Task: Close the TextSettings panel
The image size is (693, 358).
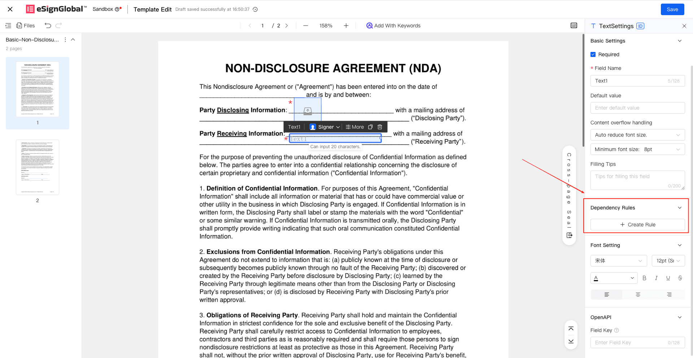Action: click(x=684, y=26)
